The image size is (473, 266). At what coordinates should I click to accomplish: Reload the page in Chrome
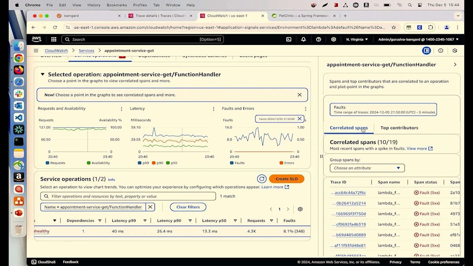click(55, 28)
